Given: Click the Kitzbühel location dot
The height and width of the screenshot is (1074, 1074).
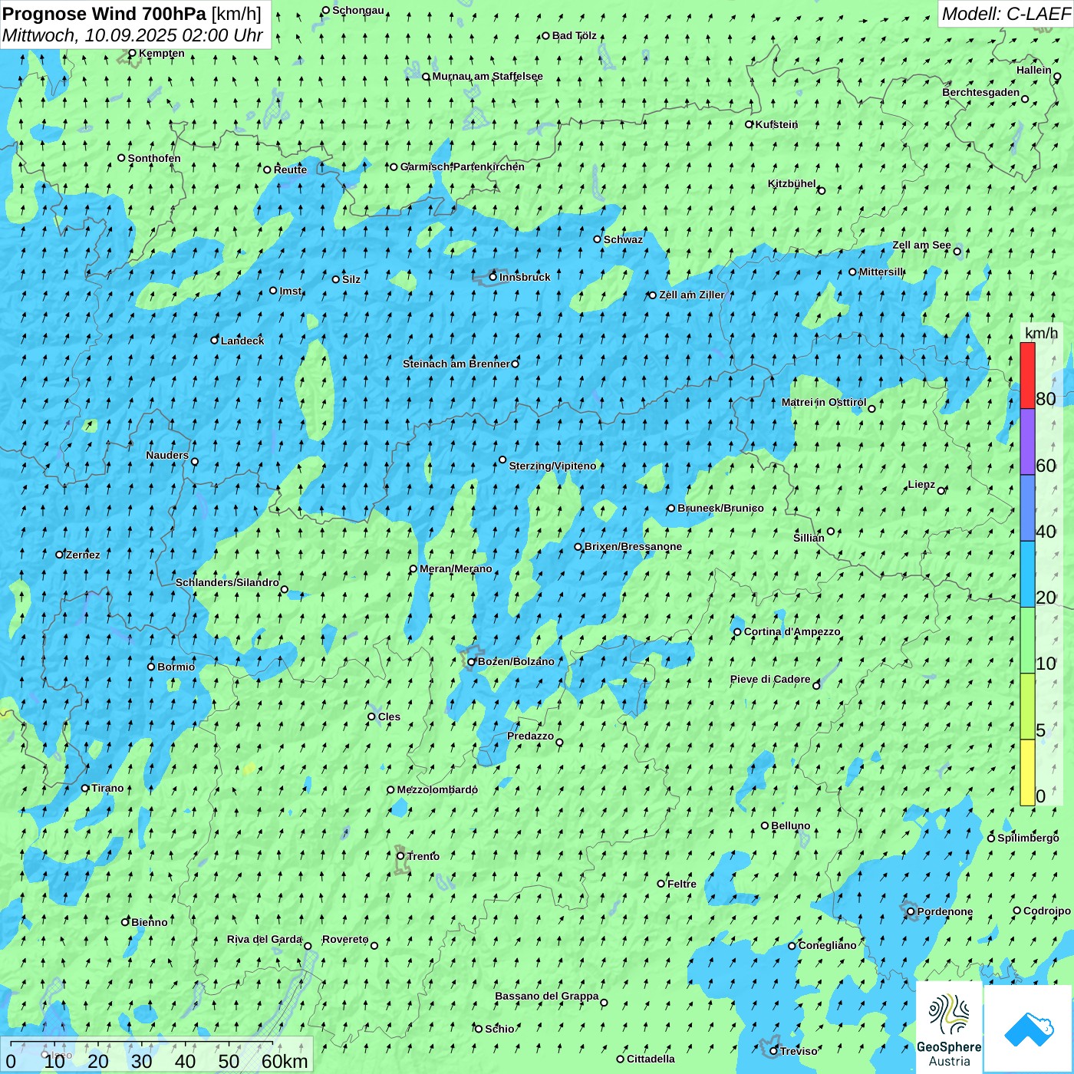Looking at the screenshot, I should pyautogui.click(x=822, y=191).
